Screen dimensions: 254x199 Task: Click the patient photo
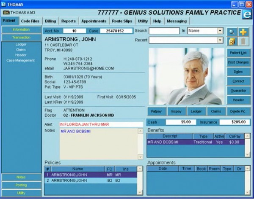[x=186, y=76]
